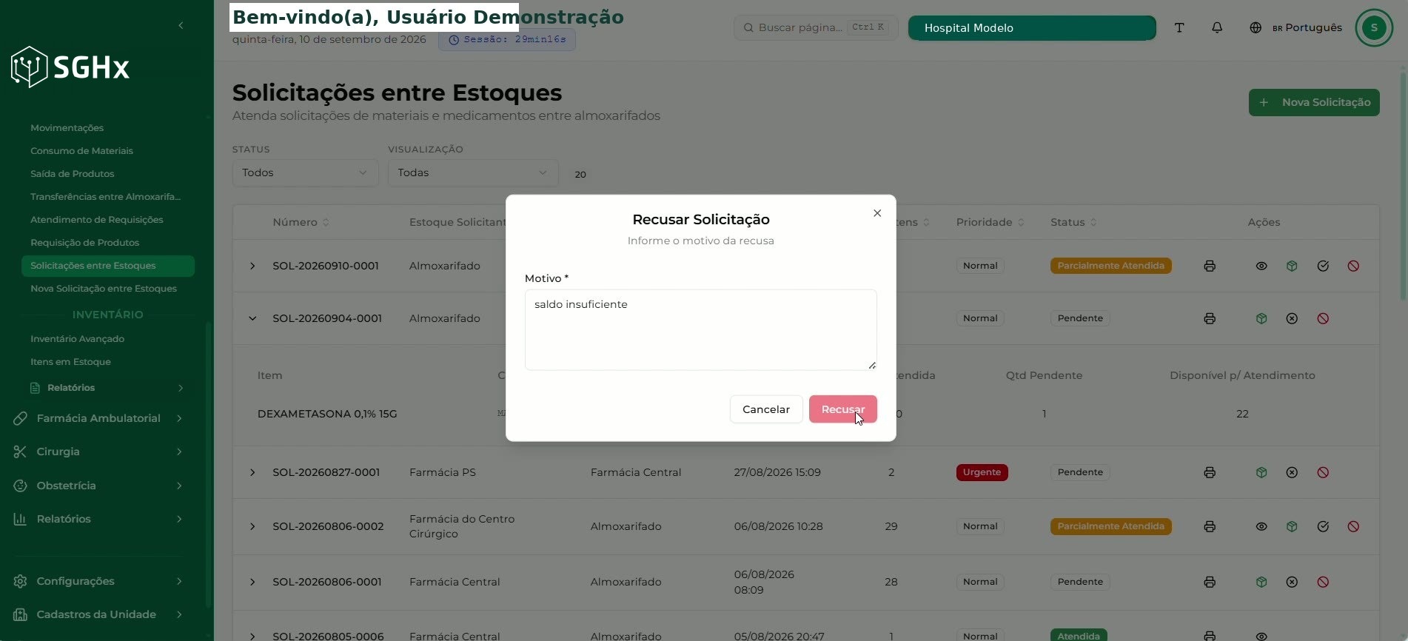
Task: Click the red refuse icon for SOL-20260910-0001
Action: point(1353,266)
